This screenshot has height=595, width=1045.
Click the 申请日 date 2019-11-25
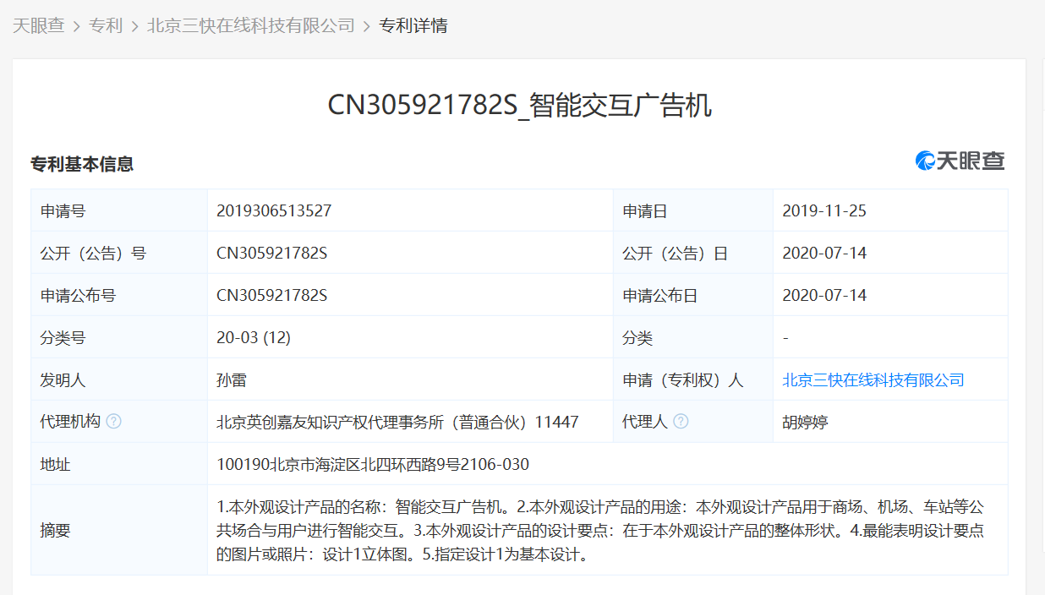[x=823, y=210]
